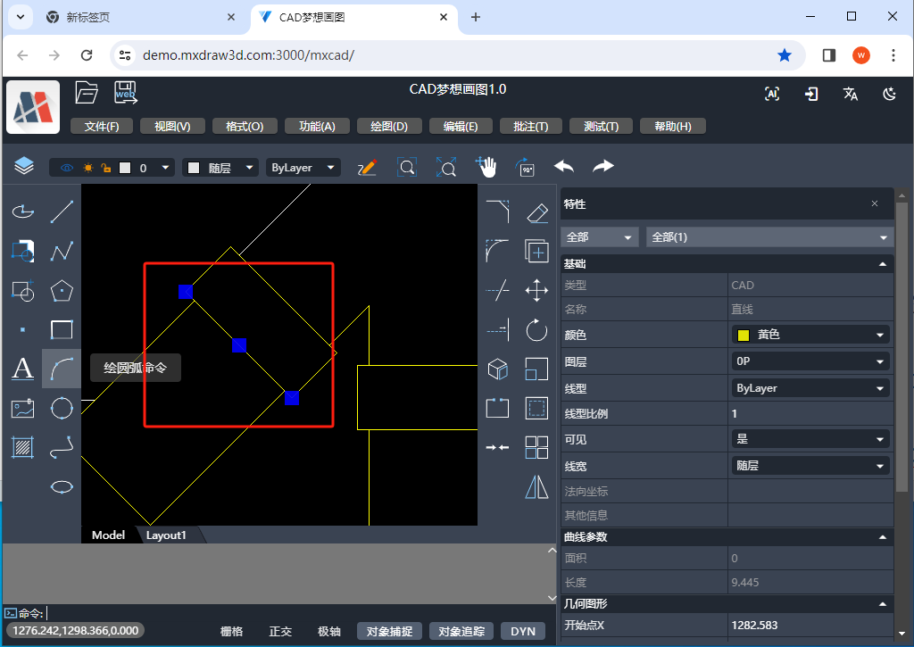Activate the pan hand tool
914x647 pixels.
point(486,167)
